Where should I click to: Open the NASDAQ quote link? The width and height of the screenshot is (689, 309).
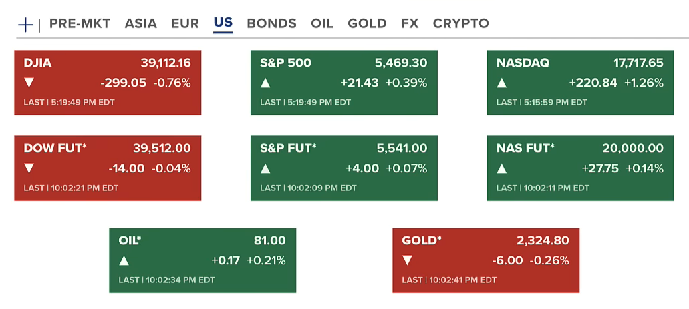coord(523,63)
